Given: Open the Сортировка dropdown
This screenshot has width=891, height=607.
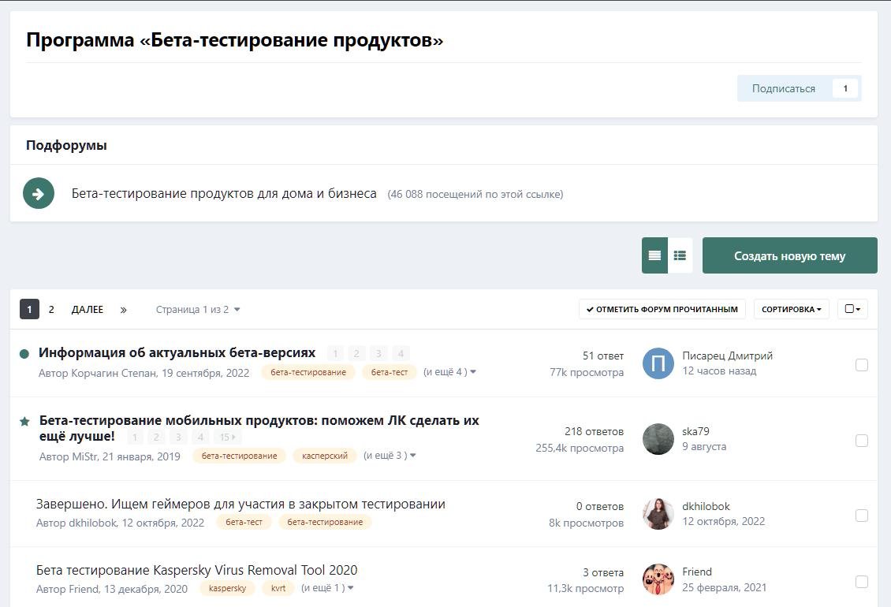Looking at the screenshot, I should click(792, 309).
